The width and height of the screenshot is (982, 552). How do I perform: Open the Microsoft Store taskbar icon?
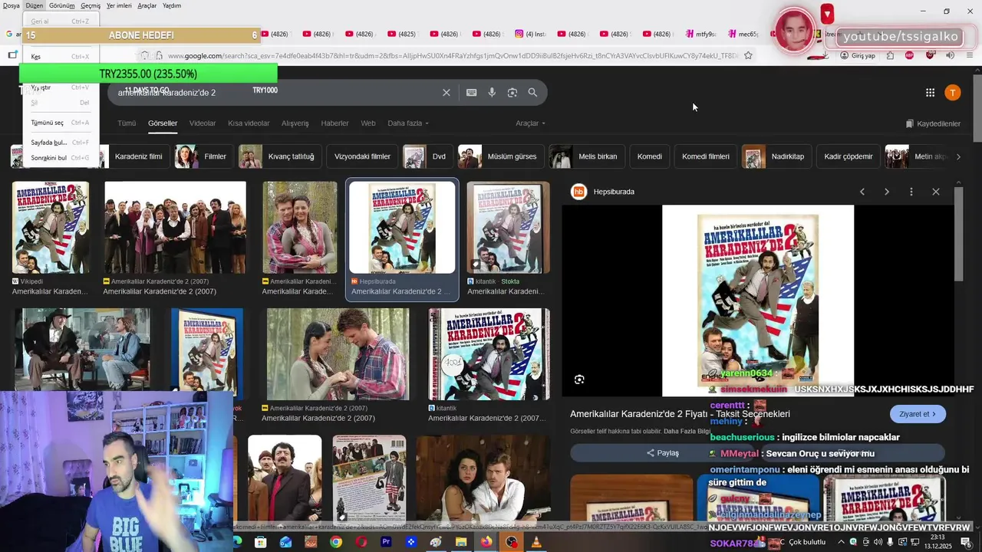pyautogui.click(x=260, y=542)
